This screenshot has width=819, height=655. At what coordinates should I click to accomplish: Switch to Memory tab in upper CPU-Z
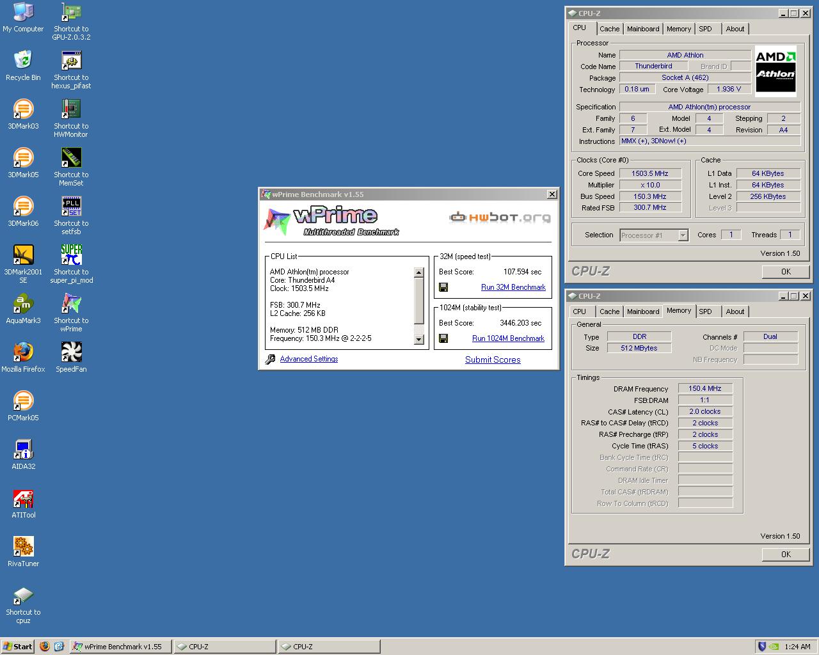pyautogui.click(x=679, y=29)
